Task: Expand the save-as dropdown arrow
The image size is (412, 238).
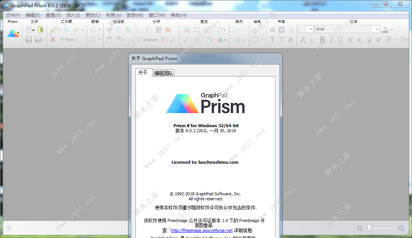Action: pyautogui.click(x=43, y=40)
